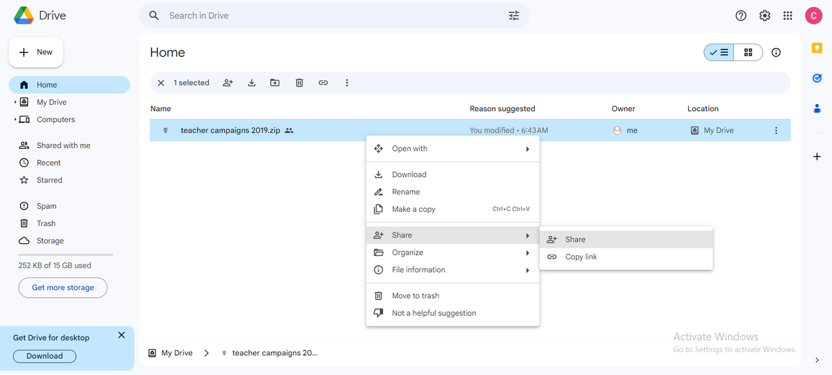Choose Not a helpful suggestion
This screenshot has width=832, height=375.
click(453, 313)
